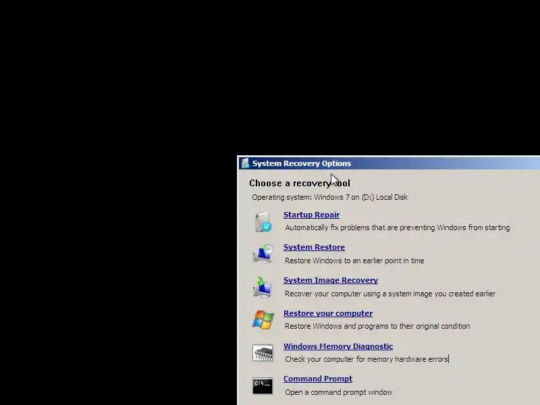Click the Windows Memory Diagnostic chip icon

263,352
